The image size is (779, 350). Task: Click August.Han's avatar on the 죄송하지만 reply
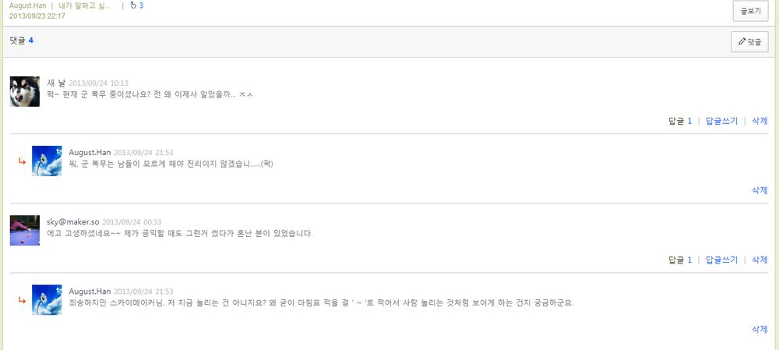click(47, 300)
